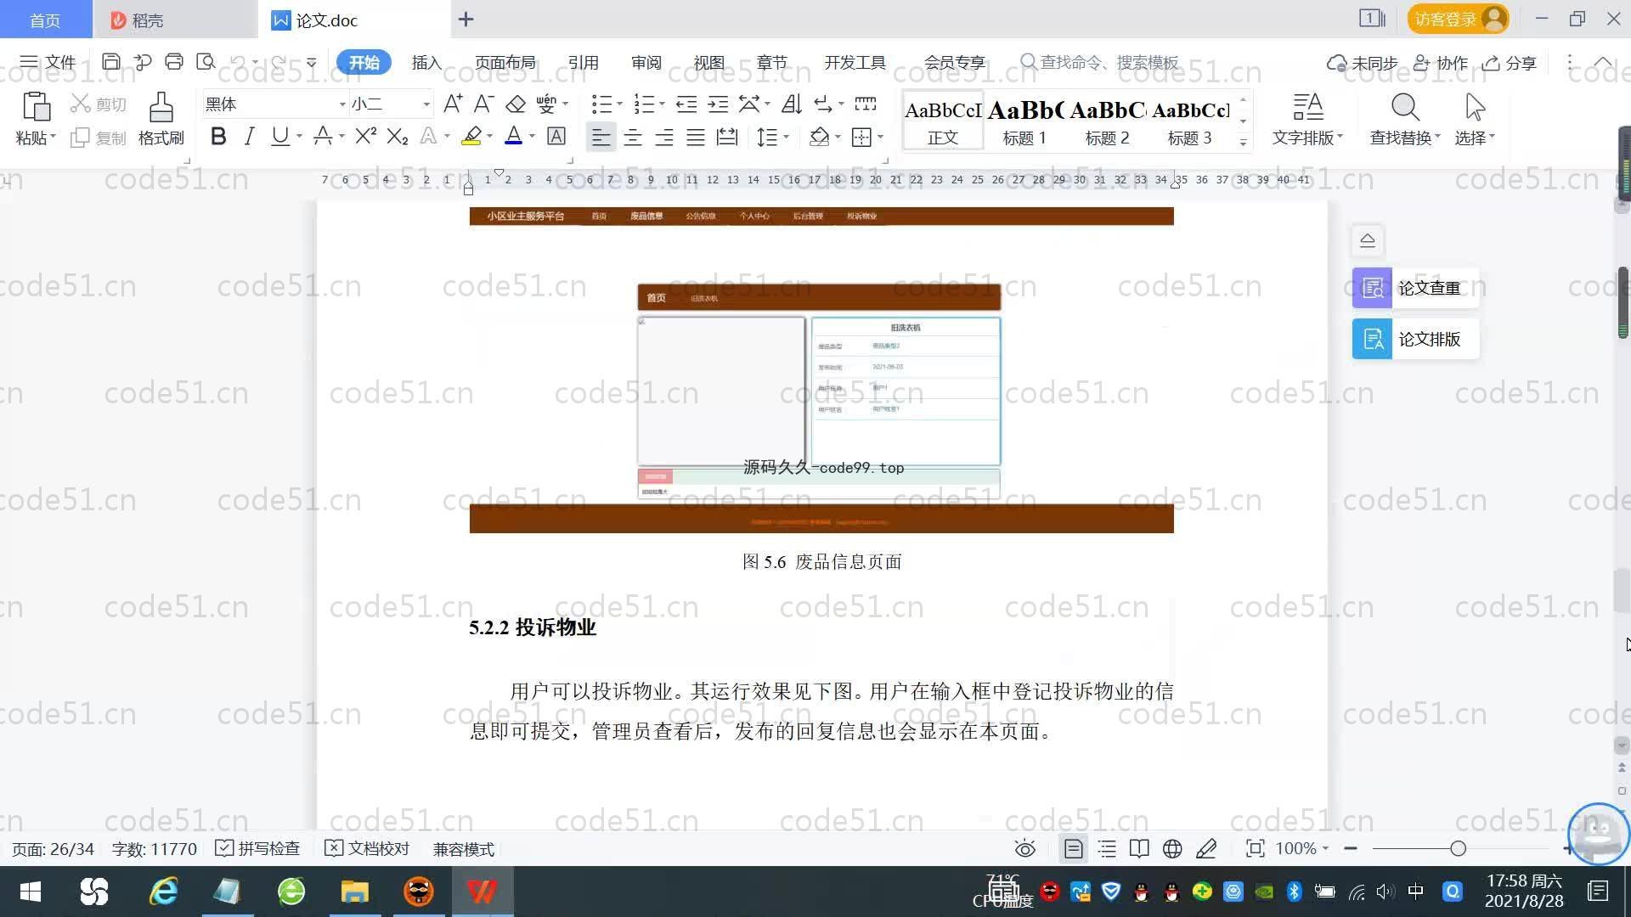Toggle spell check (拼写检查) option
1631x917 pixels.
click(257, 848)
